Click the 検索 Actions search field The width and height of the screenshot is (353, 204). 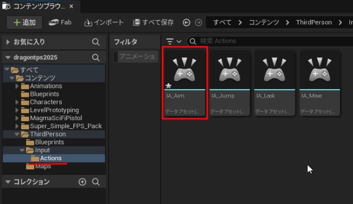pos(270,41)
